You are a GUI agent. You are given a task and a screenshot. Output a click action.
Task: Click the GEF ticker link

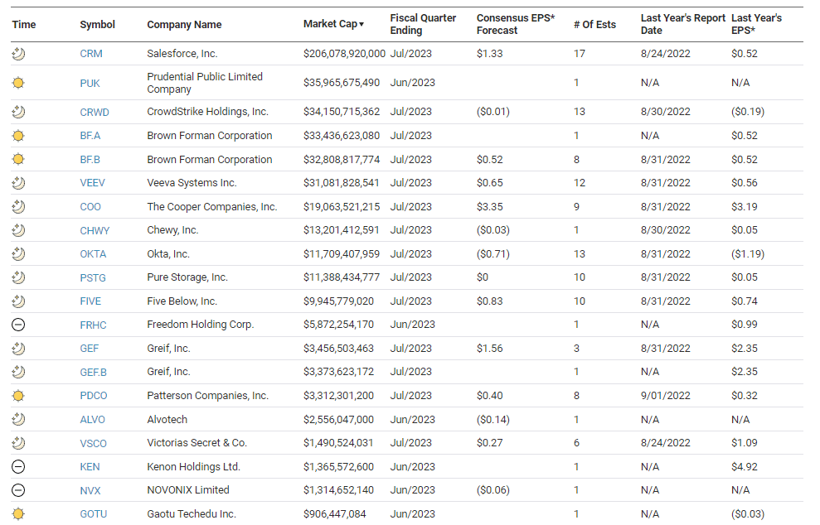tap(90, 349)
